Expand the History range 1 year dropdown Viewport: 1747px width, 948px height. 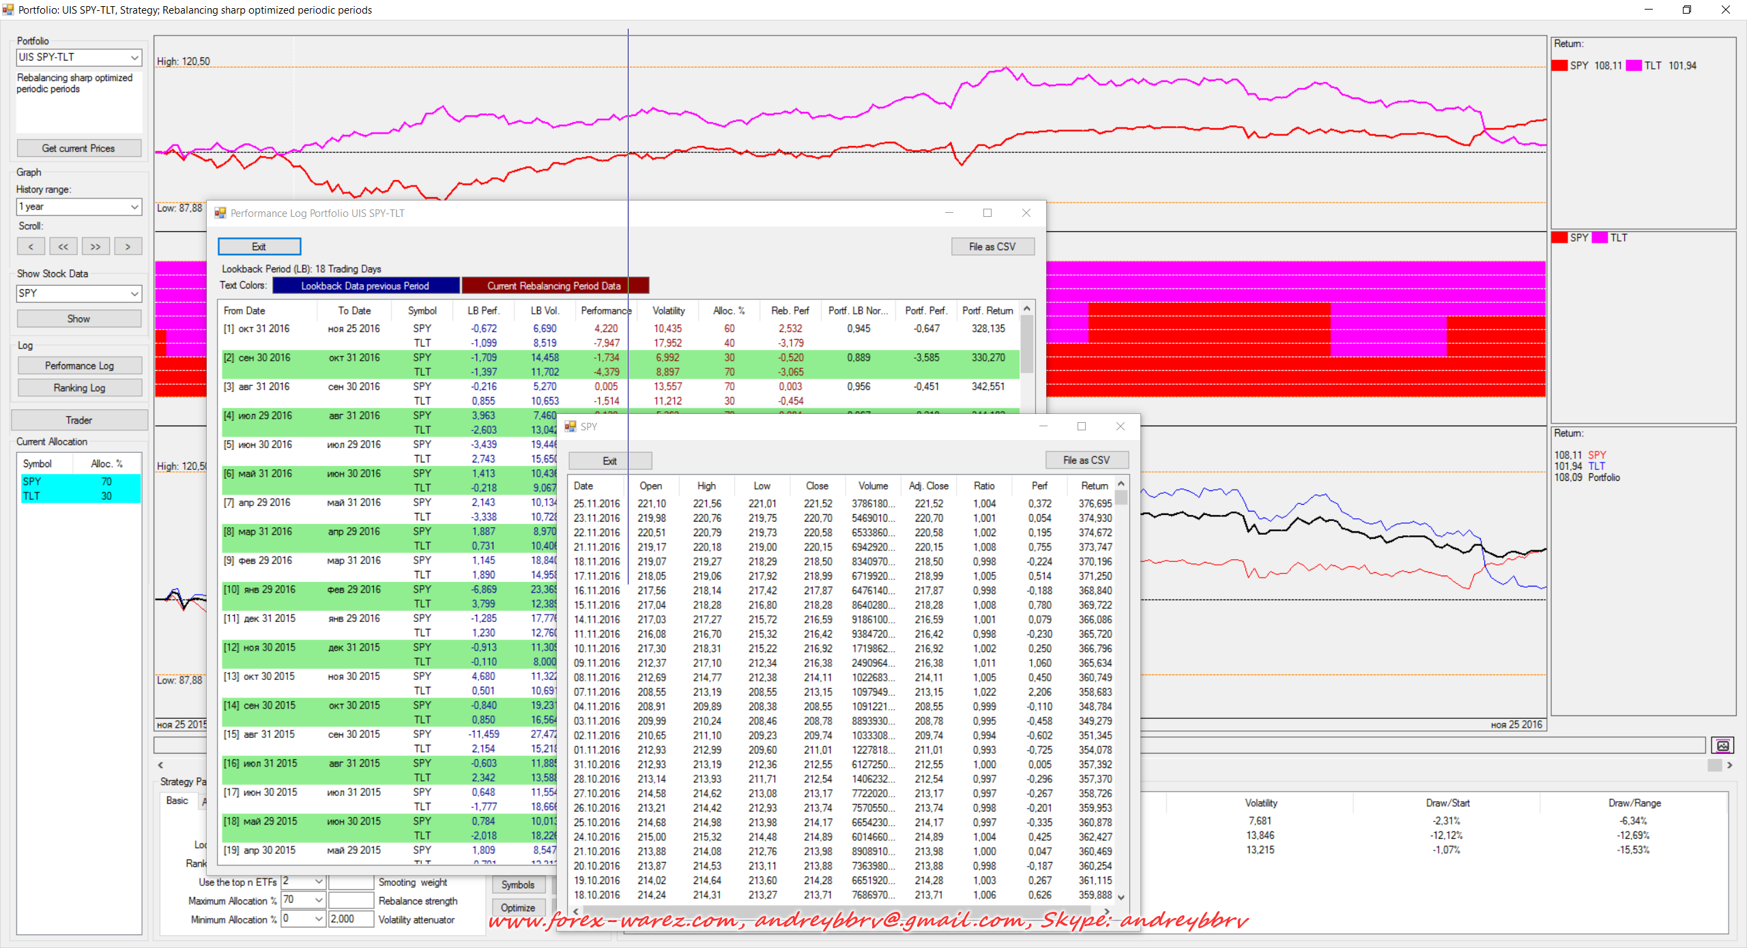coord(134,207)
